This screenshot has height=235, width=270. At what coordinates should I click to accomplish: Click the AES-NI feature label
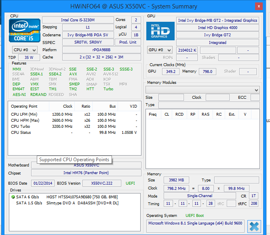click(19, 95)
